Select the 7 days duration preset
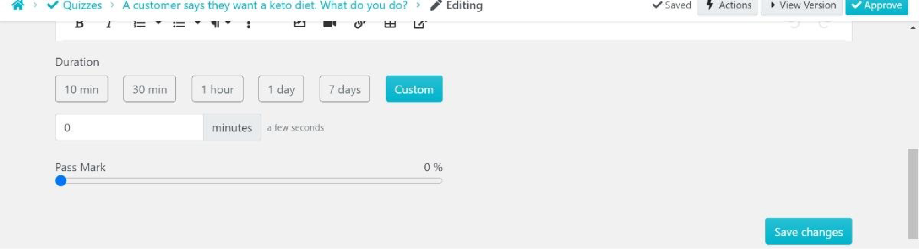The width and height of the screenshot is (920, 250). point(345,89)
